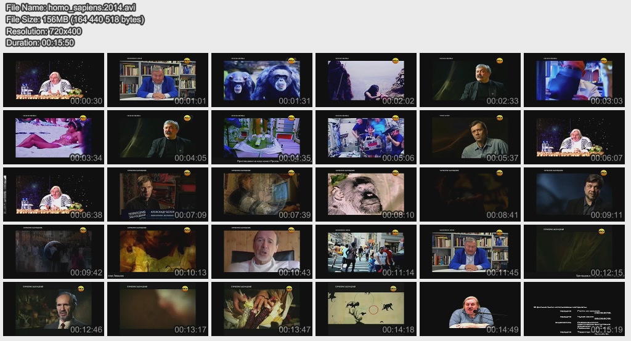Select the Resolution 720x400 line
Image resolution: width=631 pixels, height=341 pixels.
[44, 31]
